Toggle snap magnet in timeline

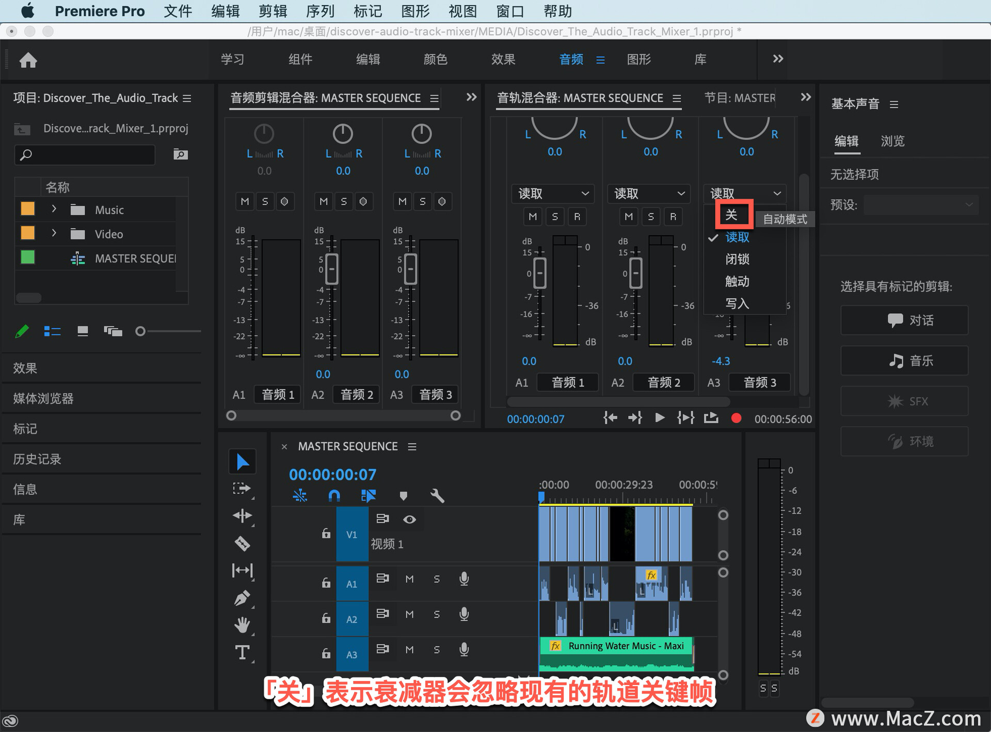(334, 496)
